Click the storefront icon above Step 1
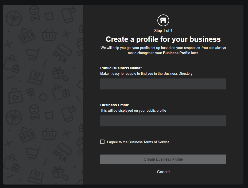 coord(163,20)
